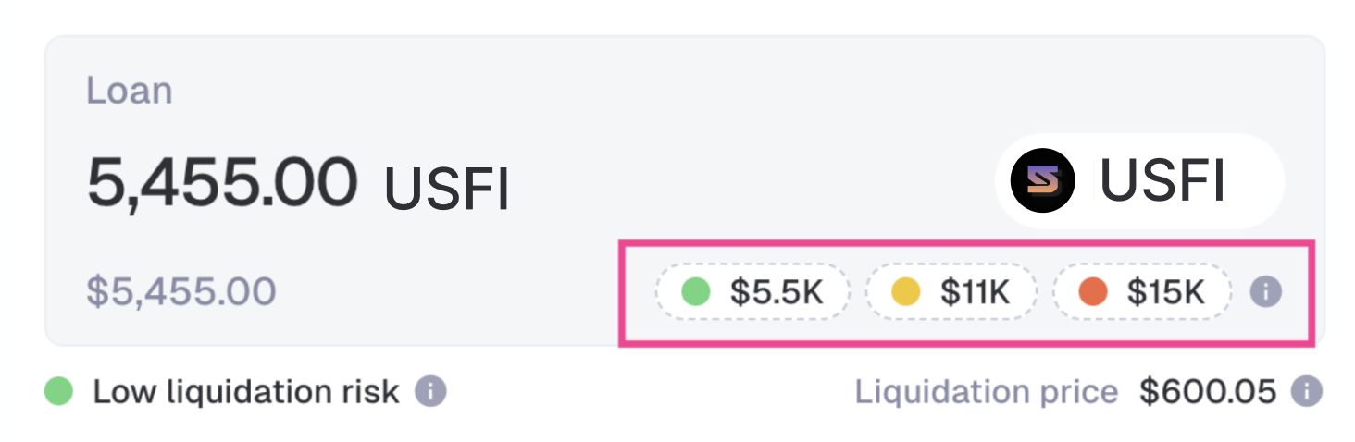Click the info icon beside loan presets
This screenshot has width=1355, height=442.
[1265, 292]
